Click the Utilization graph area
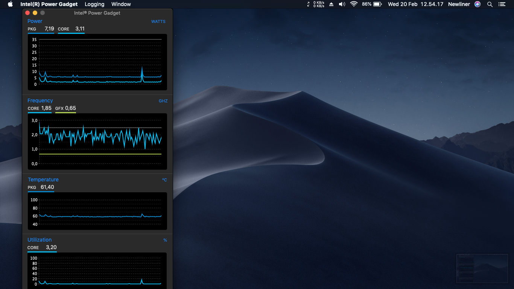 [x=97, y=271]
